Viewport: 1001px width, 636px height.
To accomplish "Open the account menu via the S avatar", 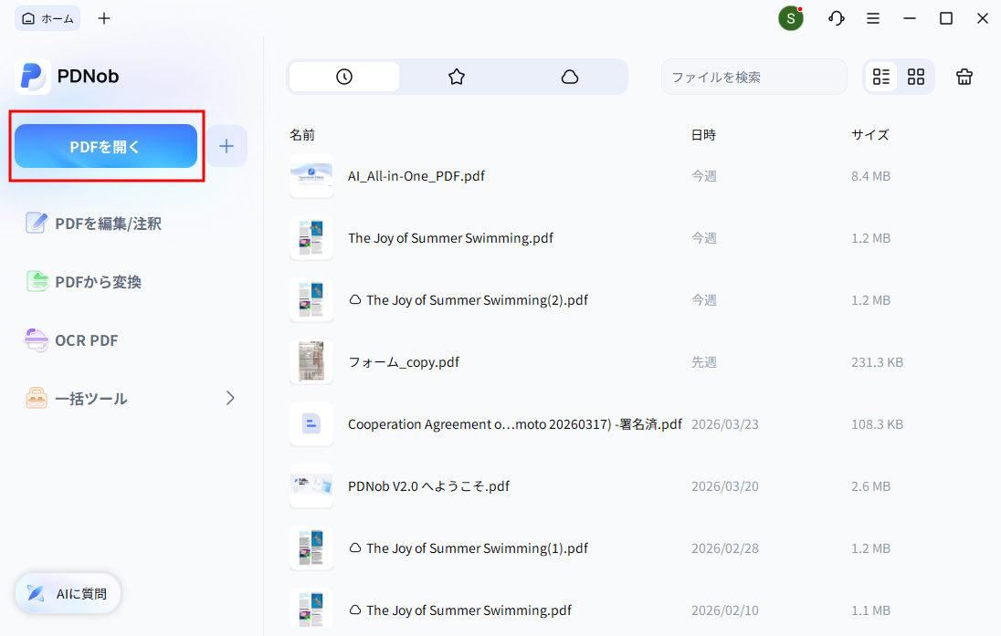I will click(790, 17).
